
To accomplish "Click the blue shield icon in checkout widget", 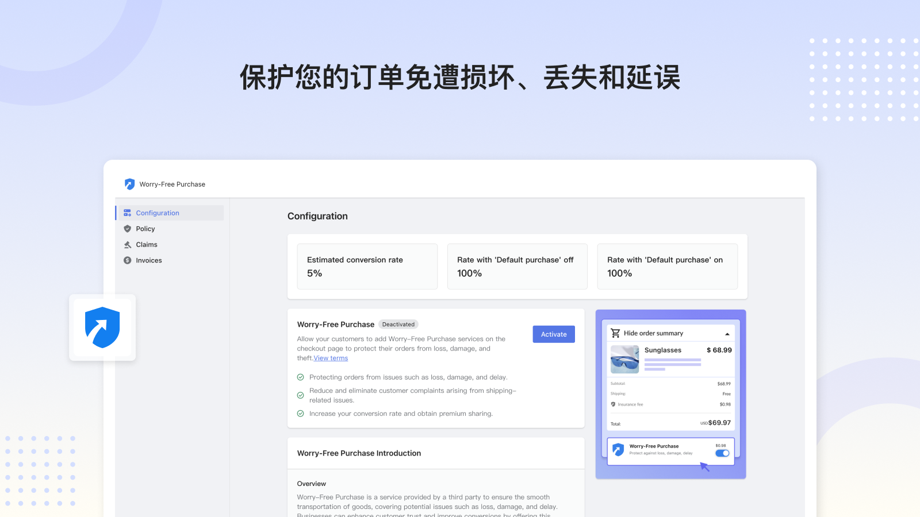I will [x=618, y=449].
